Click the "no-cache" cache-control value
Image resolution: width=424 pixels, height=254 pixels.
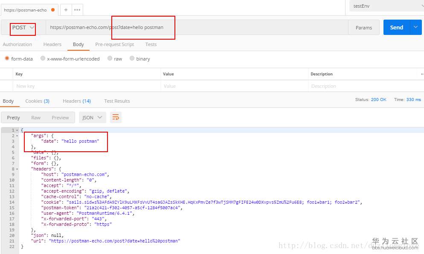(96, 197)
